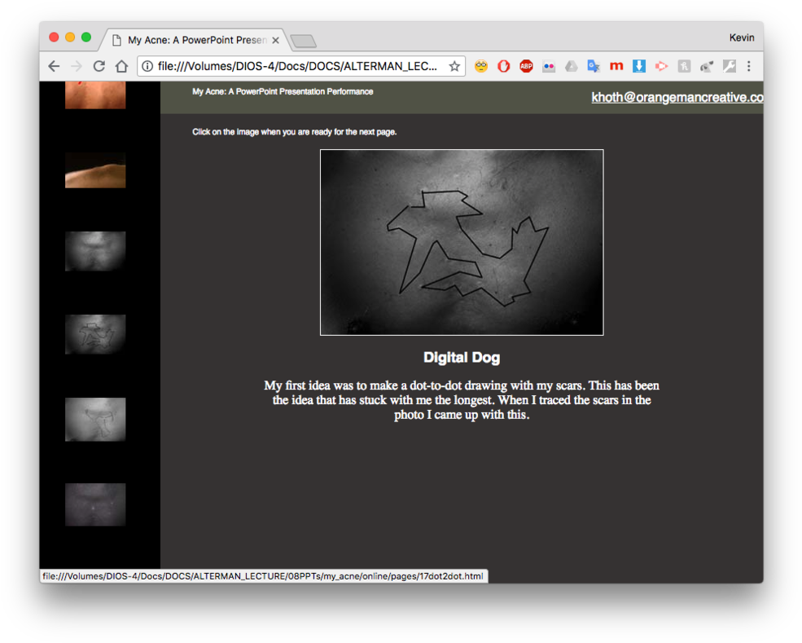This screenshot has width=802, height=643.
Task: Select the traced dog outline thumbnail
Action: (x=95, y=334)
